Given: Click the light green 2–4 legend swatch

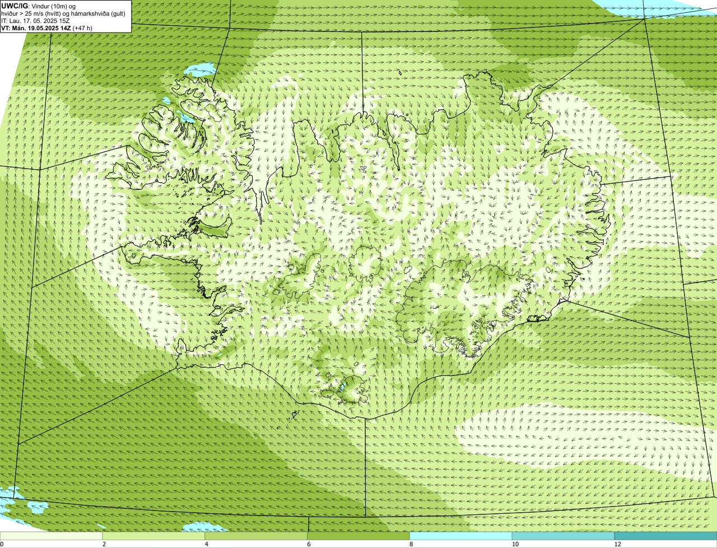Looking at the screenshot, I should pyautogui.click(x=154, y=536).
